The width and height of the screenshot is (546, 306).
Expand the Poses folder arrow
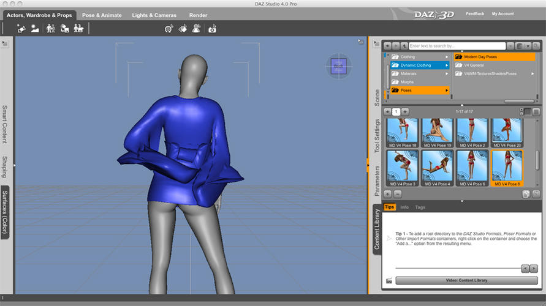click(447, 91)
